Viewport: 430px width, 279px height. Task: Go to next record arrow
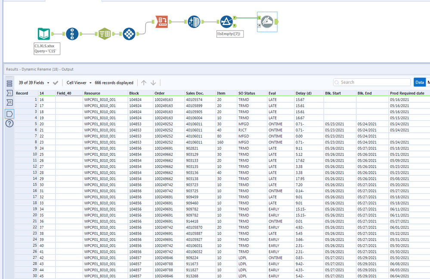pos(153,83)
